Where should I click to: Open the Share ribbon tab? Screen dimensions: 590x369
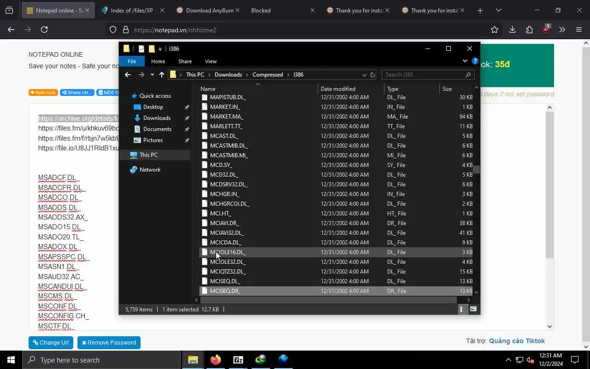(185, 61)
